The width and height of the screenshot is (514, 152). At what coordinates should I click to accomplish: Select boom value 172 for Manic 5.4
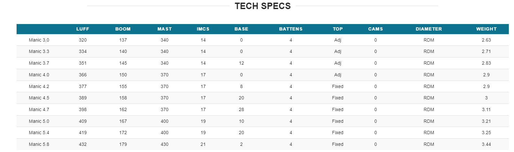pos(123,133)
